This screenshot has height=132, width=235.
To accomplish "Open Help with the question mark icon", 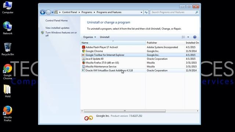I will [x=195, y=37].
